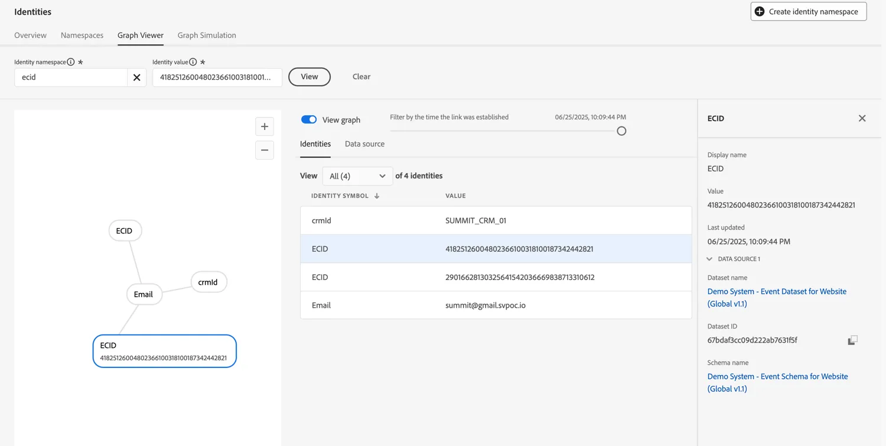
Task: Click plus icon in Create identity namespace
Action: tap(760, 11)
